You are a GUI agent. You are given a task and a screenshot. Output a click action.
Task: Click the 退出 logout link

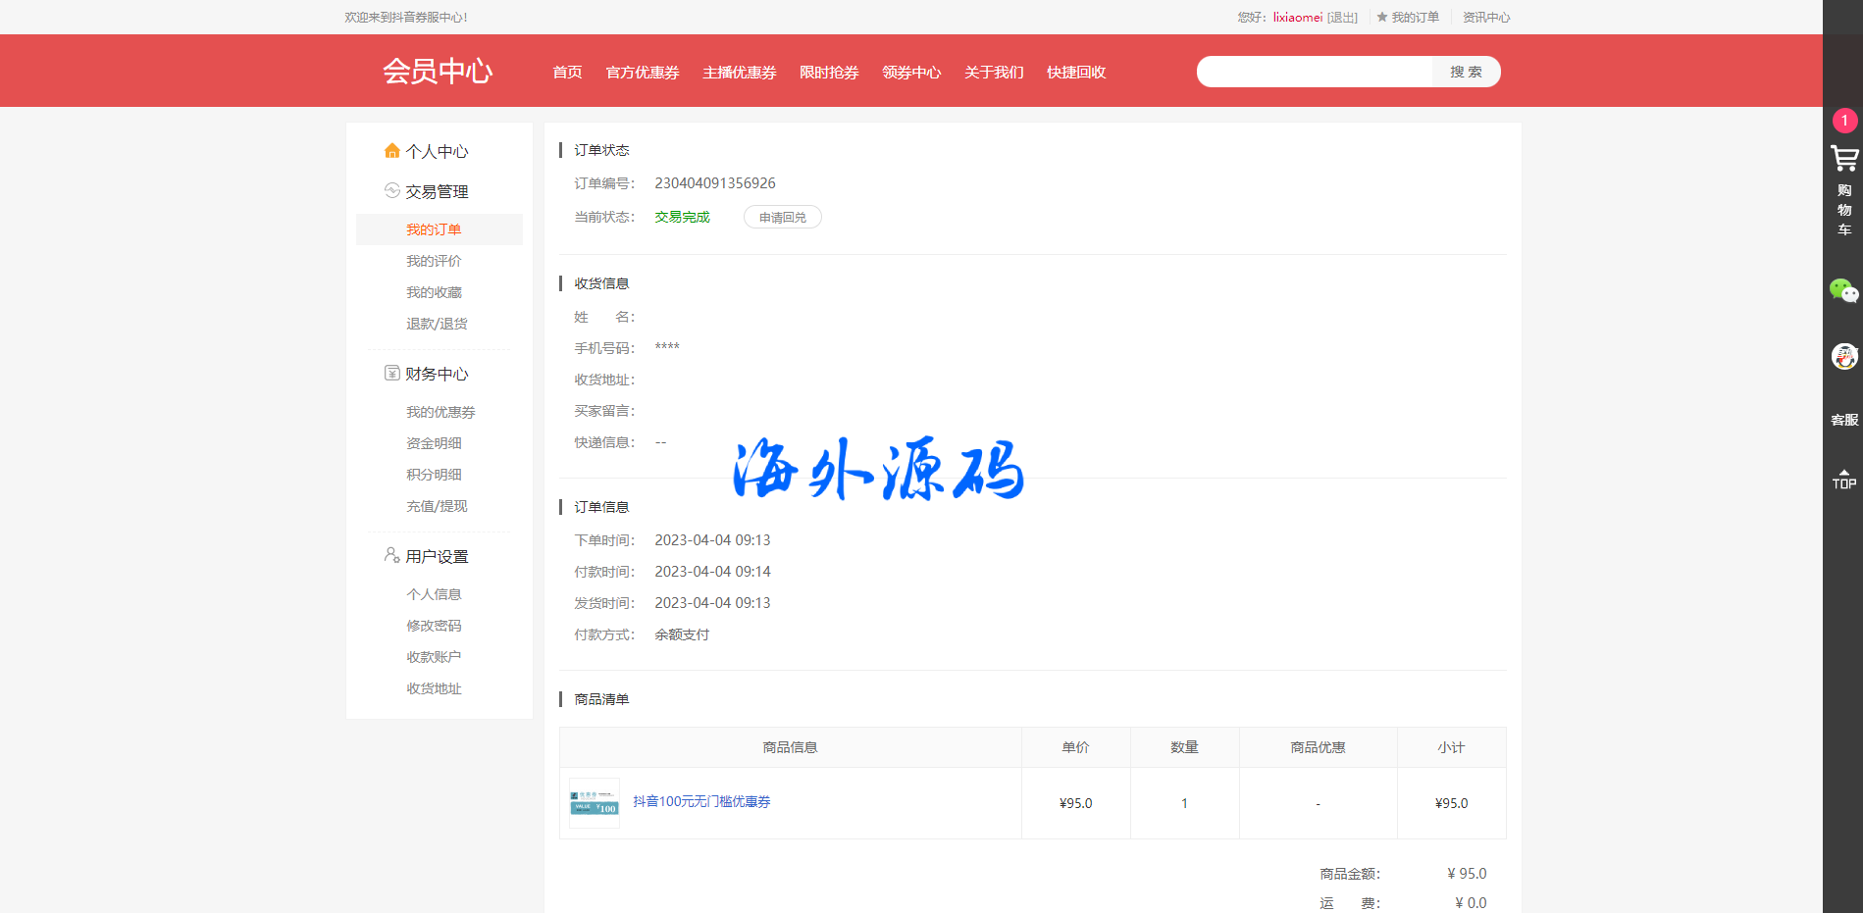(1343, 18)
